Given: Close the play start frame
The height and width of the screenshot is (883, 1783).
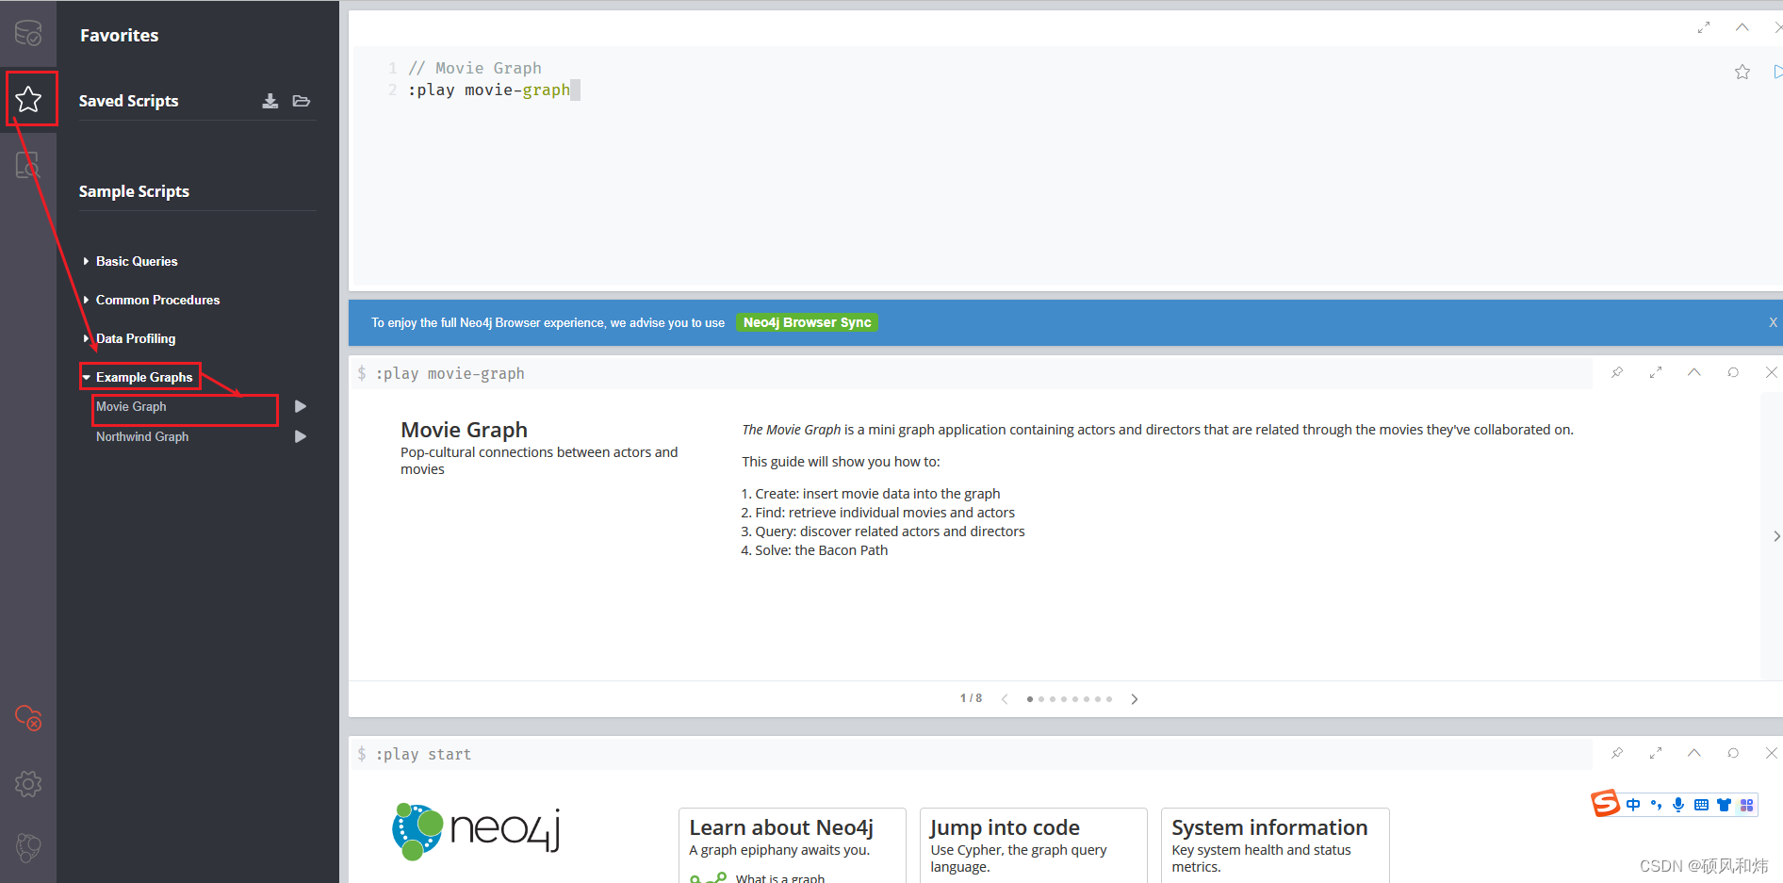Looking at the screenshot, I should coord(1771,753).
